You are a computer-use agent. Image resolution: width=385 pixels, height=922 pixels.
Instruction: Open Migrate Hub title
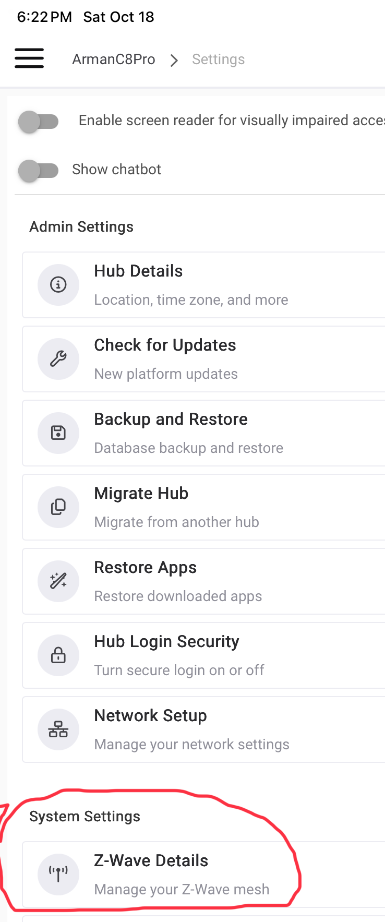(x=141, y=494)
